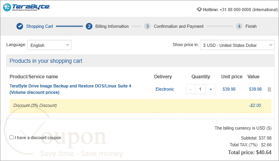
Task: Open the Show price in currency dropdown
Action: click(237, 45)
